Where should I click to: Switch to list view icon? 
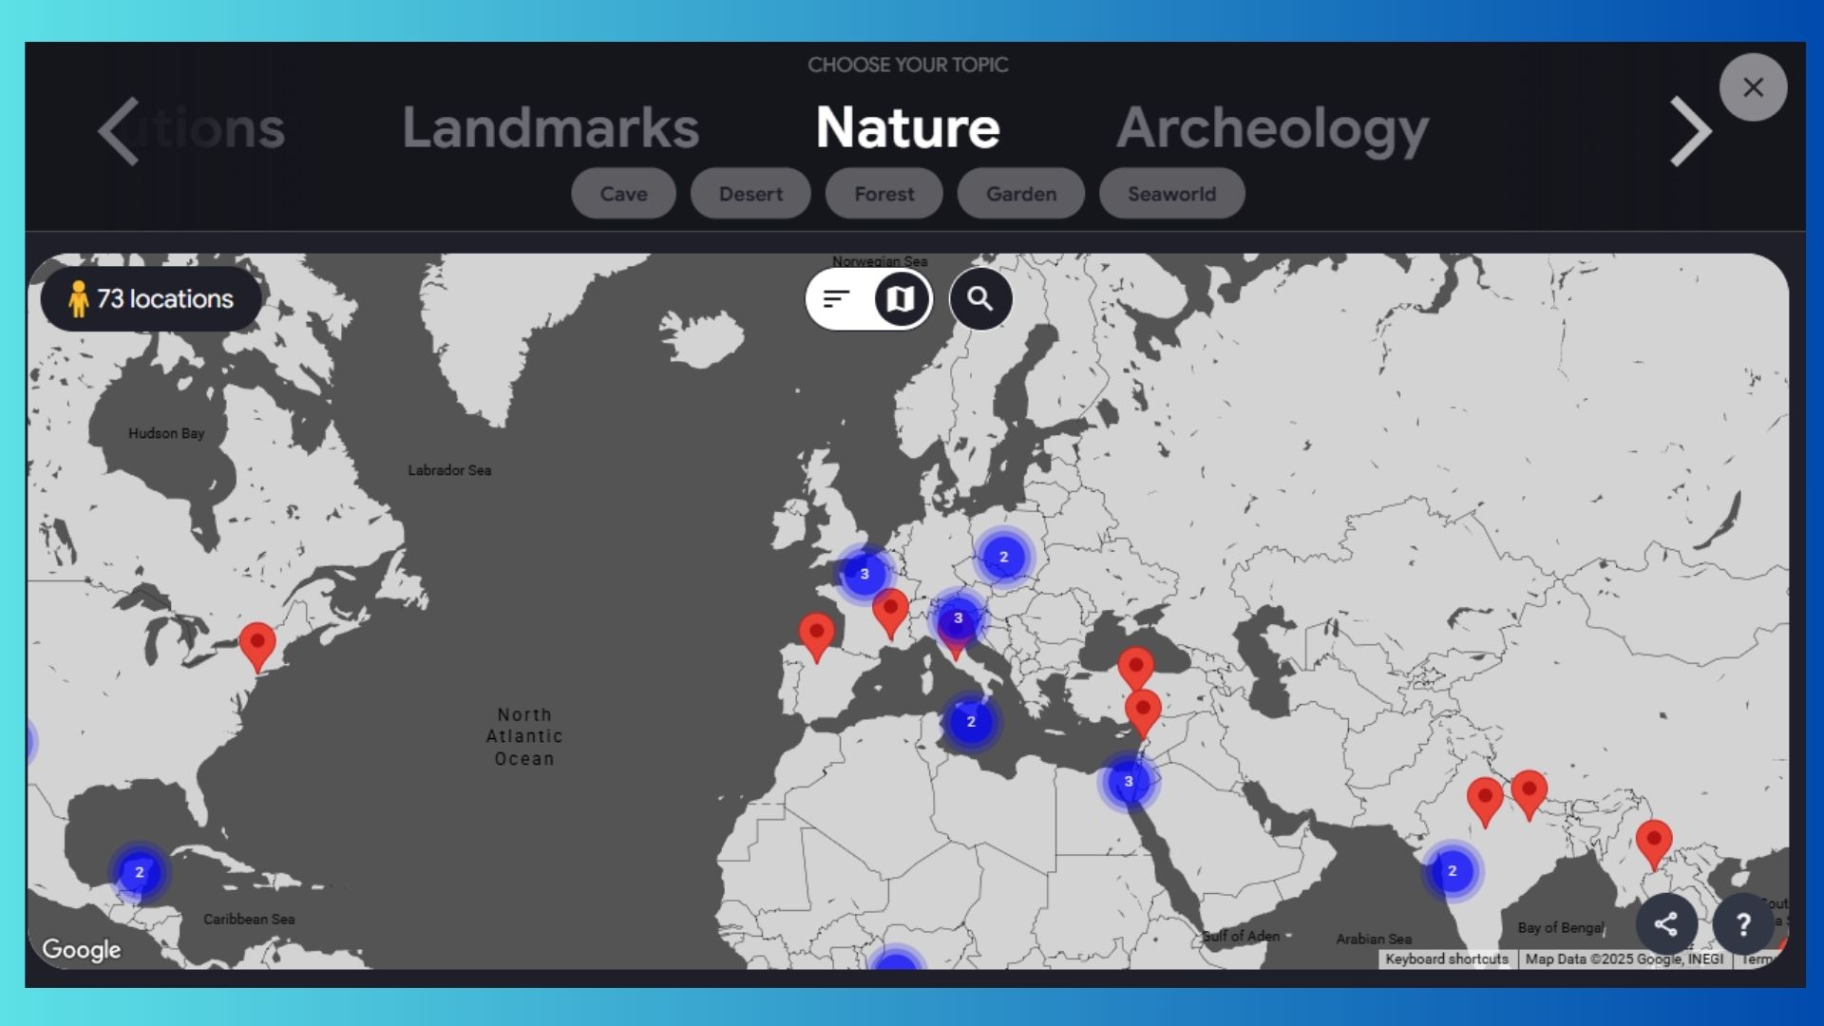pos(836,299)
